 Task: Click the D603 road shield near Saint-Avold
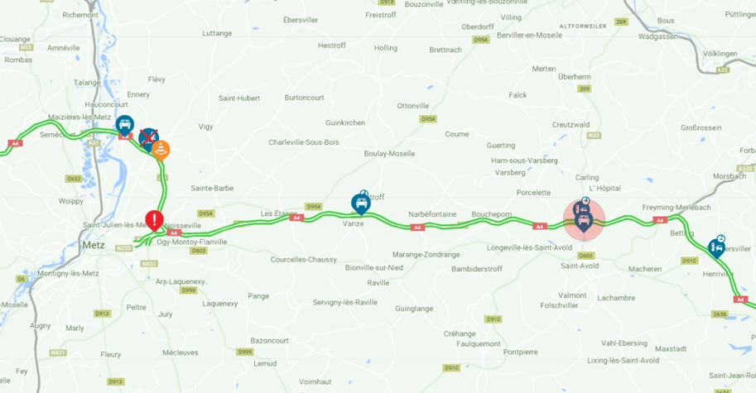pos(585,256)
